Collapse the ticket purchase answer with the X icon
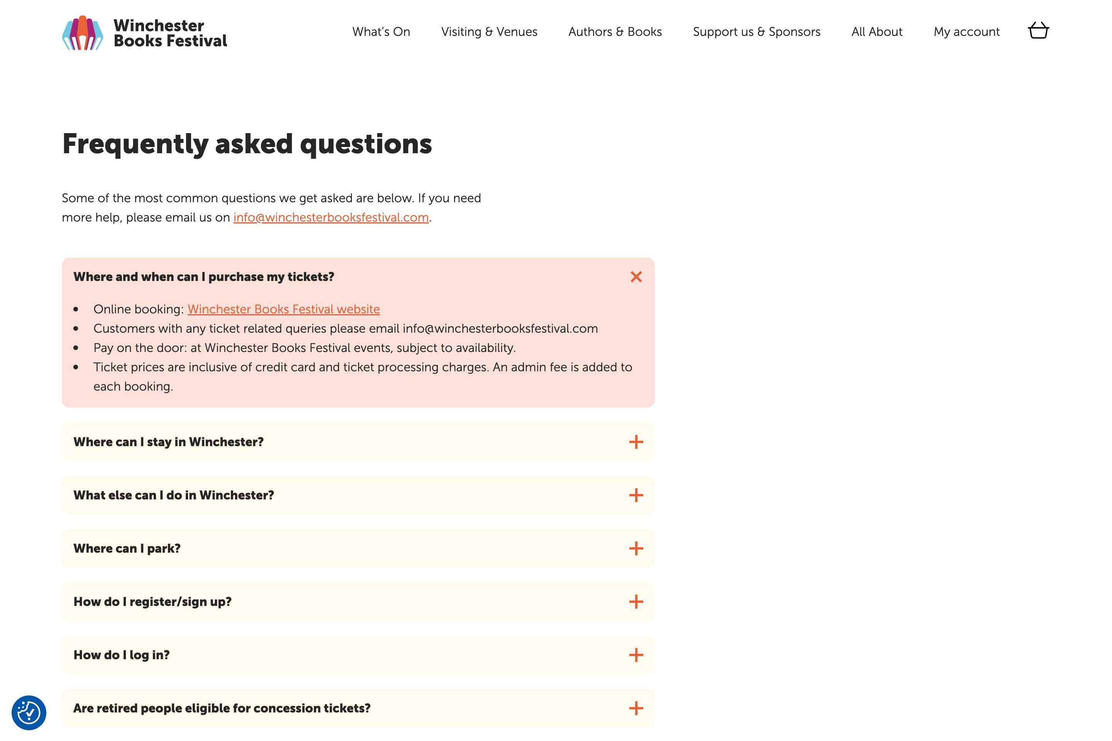 click(636, 277)
